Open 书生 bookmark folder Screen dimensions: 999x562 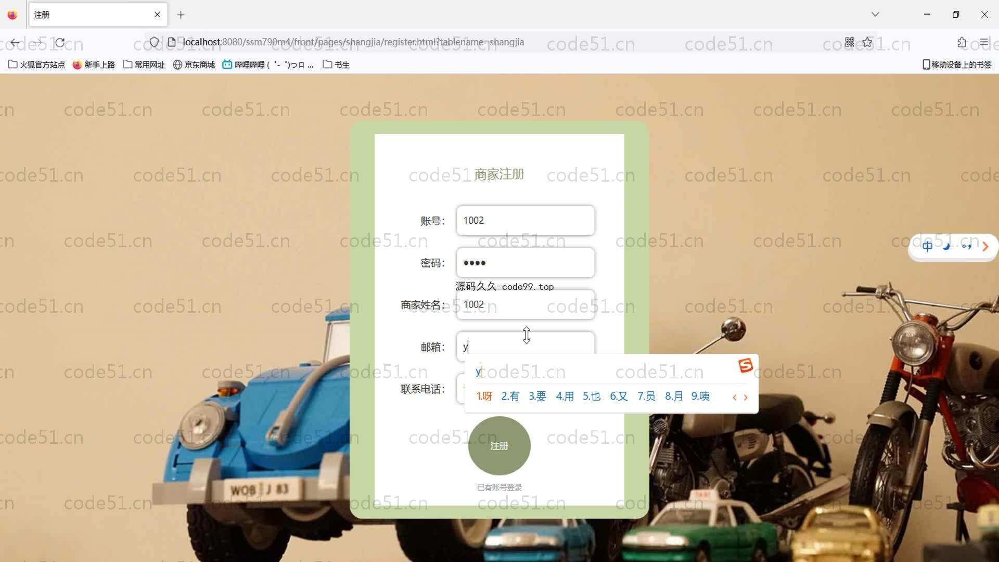(x=336, y=65)
